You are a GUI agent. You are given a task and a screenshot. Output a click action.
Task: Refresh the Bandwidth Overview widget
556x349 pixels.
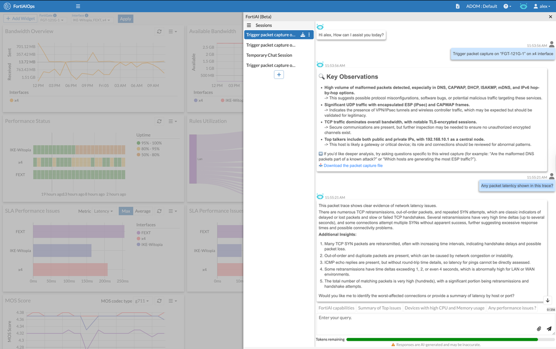coord(159,32)
